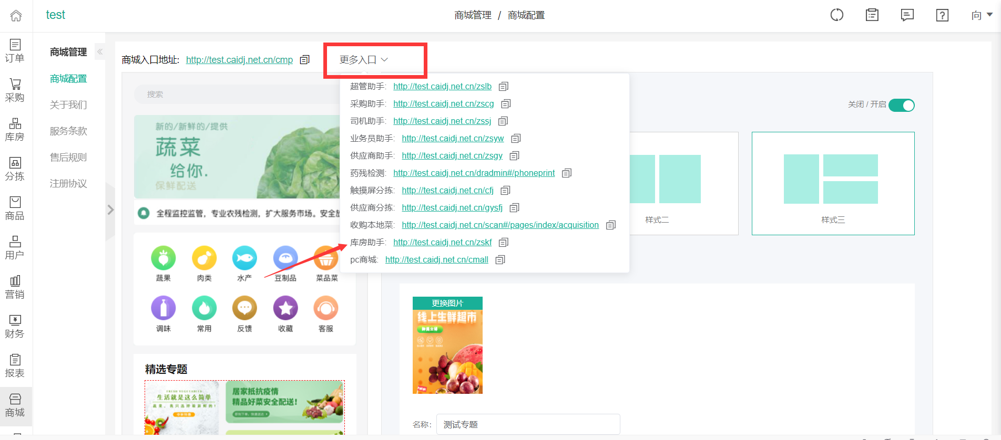Toggle the 关闭/开启 switch off
1001x440 pixels.
901,106
